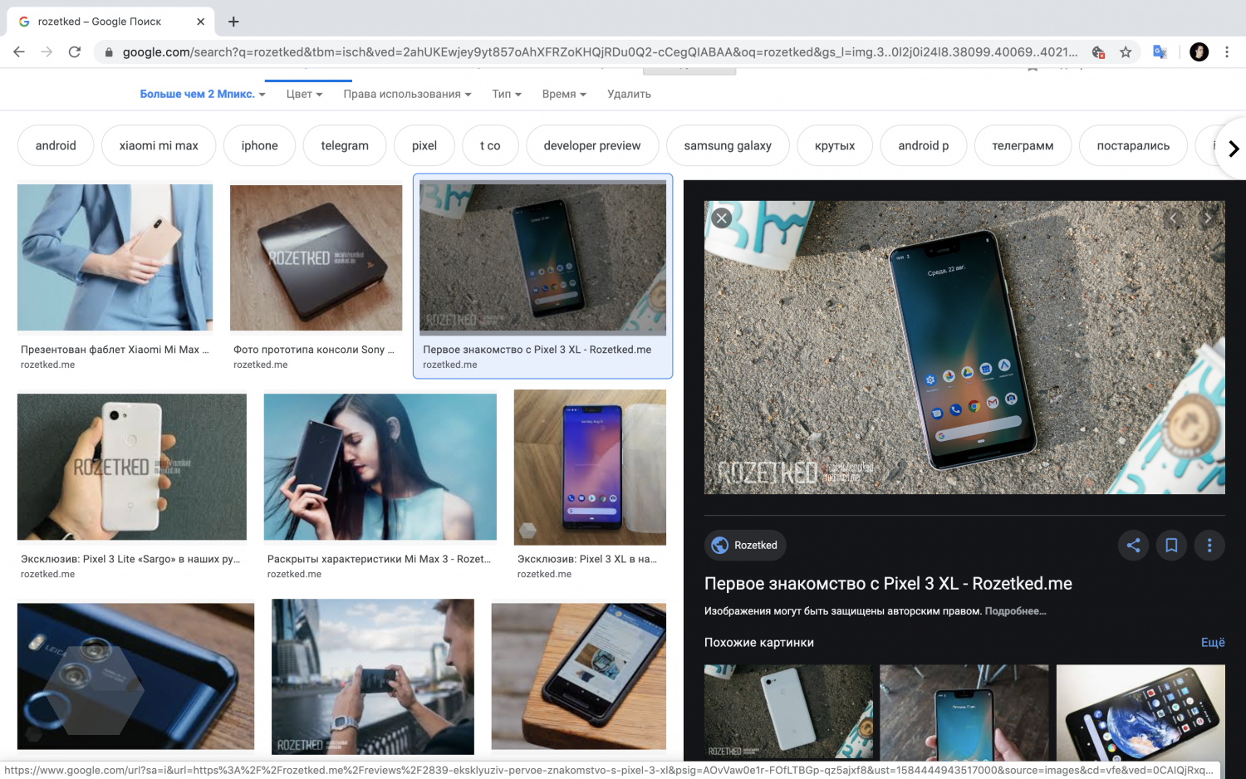Open the hand-held phone similar image
The image size is (1246, 779).
pos(964,712)
